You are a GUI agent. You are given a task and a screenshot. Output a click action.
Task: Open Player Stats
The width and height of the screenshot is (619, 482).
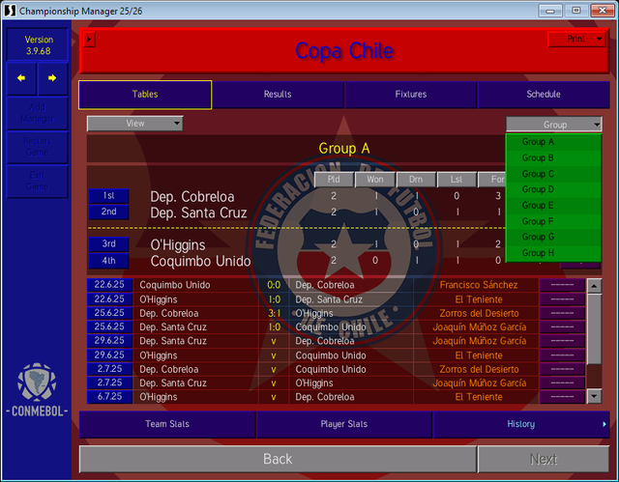click(344, 424)
